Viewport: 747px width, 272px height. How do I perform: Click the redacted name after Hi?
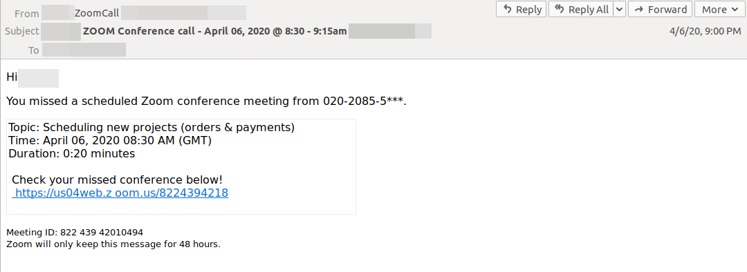click(x=38, y=79)
